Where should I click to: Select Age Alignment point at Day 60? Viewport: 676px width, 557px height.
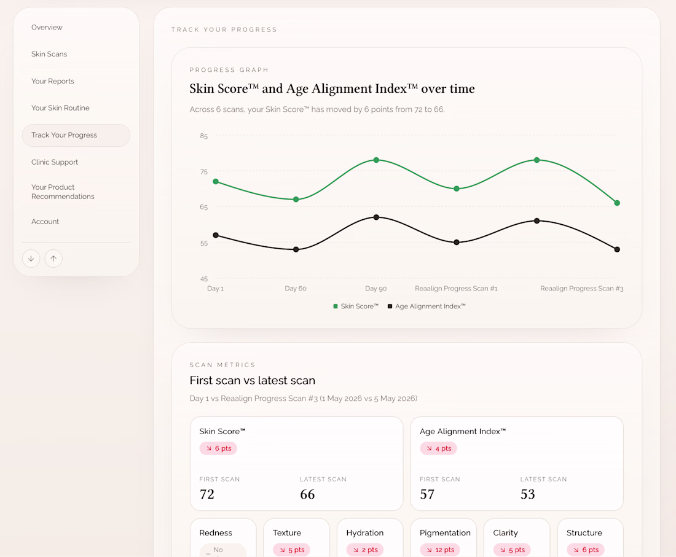click(296, 249)
